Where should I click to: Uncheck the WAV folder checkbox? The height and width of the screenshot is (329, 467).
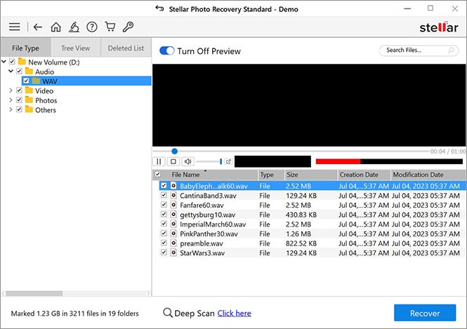click(x=26, y=81)
